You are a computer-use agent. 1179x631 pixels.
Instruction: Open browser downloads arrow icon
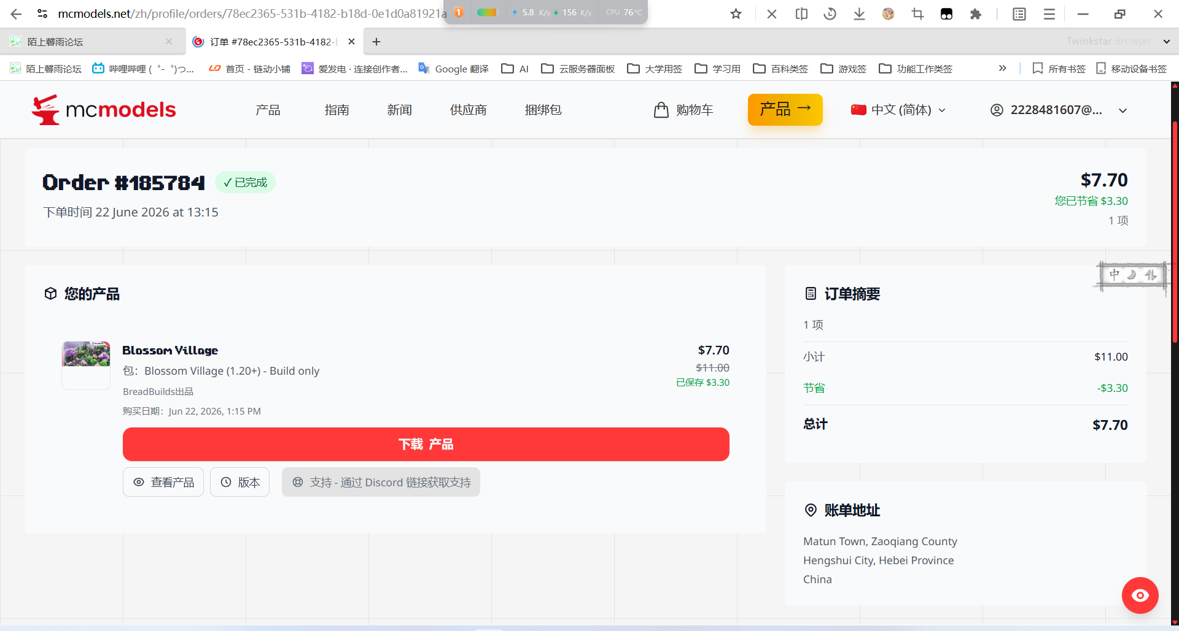pyautogui.click(x=859, y=13)
